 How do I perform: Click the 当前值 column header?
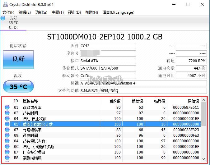111,101
